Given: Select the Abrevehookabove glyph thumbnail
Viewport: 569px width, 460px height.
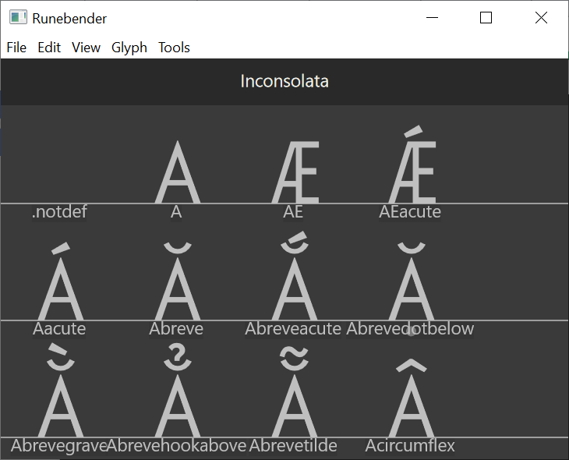Looking at the screenshot, I should point(177,402).
